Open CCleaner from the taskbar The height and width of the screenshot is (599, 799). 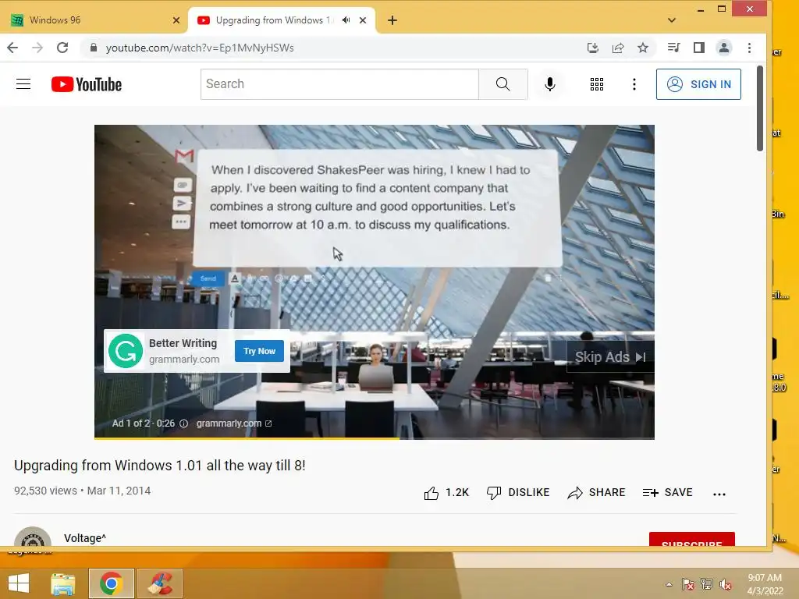(x=159, y=583)
